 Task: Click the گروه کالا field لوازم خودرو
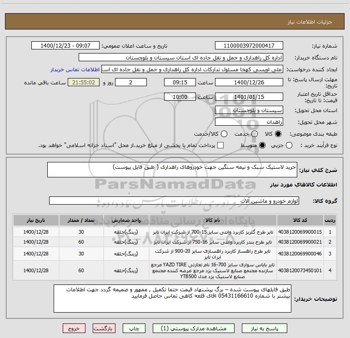pos(174,201)
